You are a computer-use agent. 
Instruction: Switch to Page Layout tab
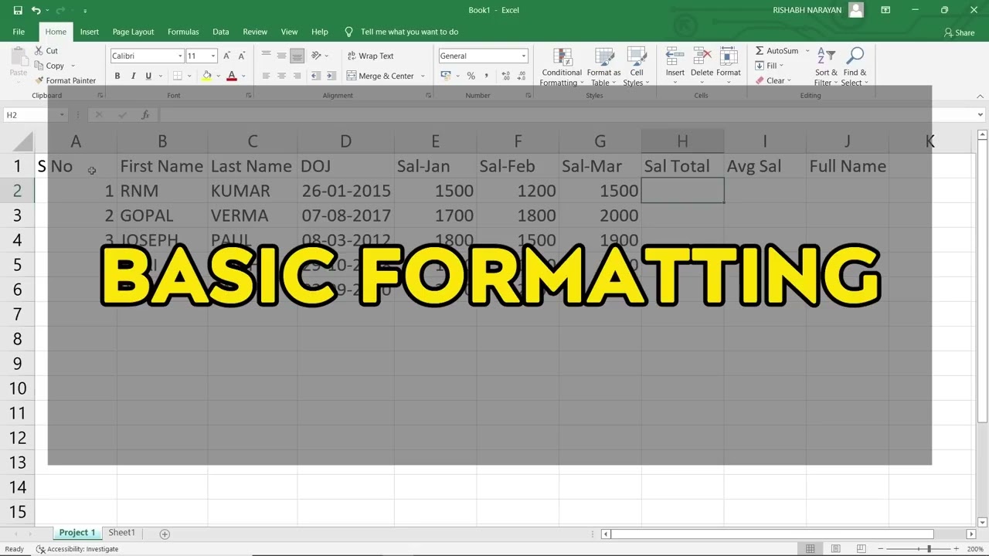[x=133, y=32]
